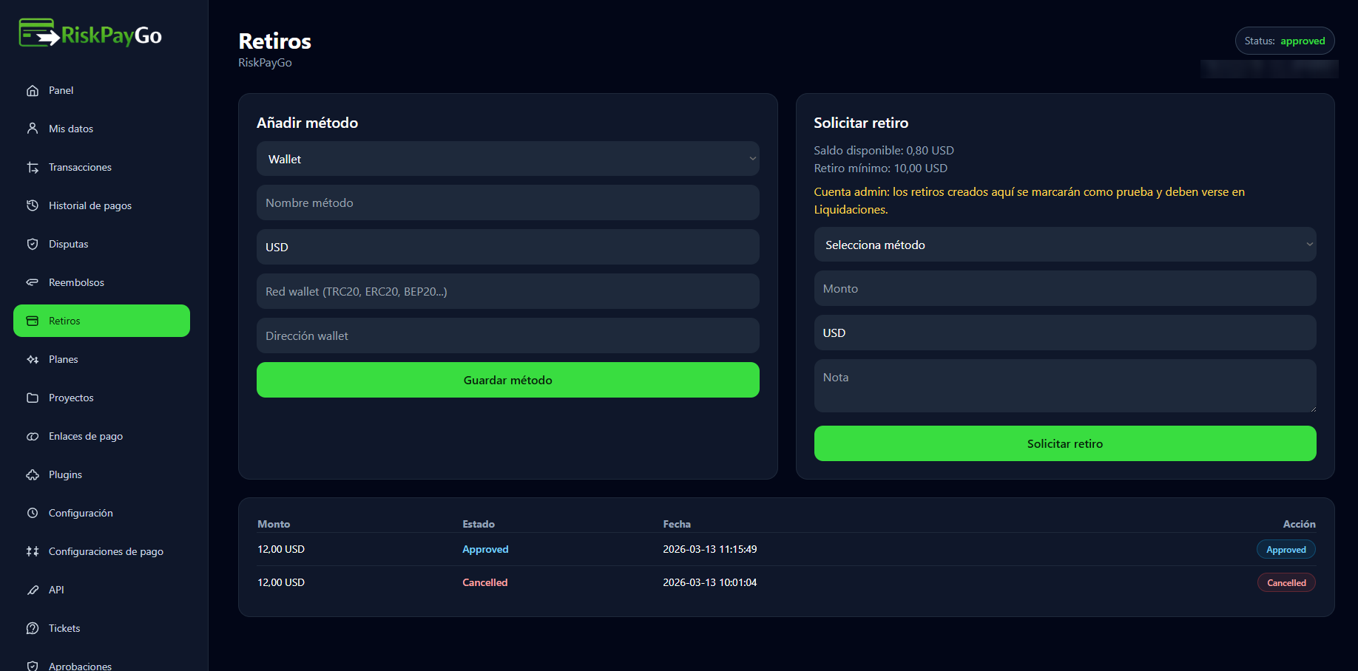Screen dimensions: 1358x671
Task: Click the RiskPayGo logo icon
Action: tap(38, 33)
